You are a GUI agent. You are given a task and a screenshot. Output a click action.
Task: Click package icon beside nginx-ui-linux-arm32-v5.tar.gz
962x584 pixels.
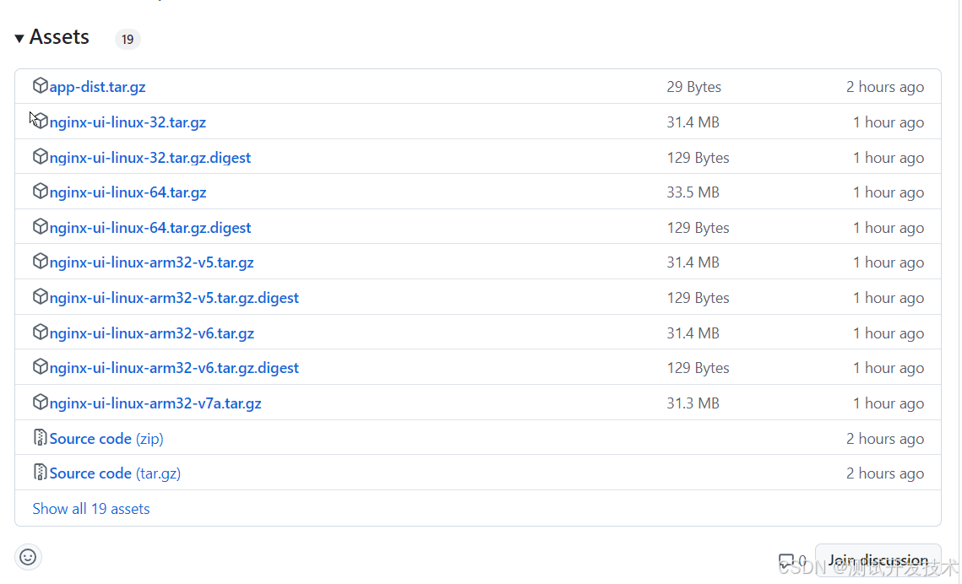[40, 262]
